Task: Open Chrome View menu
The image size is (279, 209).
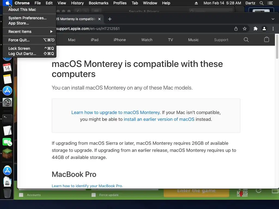Action: tap(62, 3)
